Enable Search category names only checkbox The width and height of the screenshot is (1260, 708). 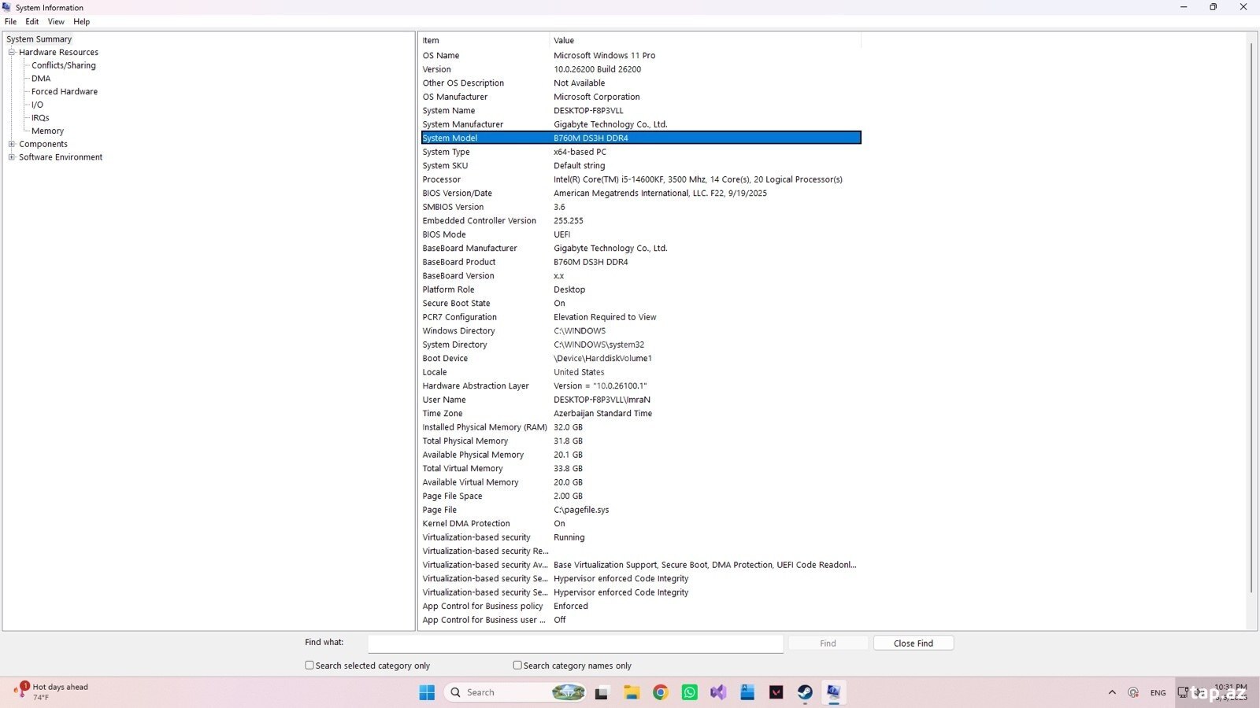pyautogui.click(x=517, y=665)
